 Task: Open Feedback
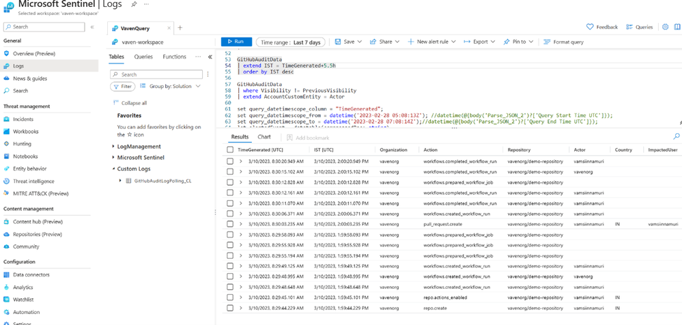pos(602,27)
